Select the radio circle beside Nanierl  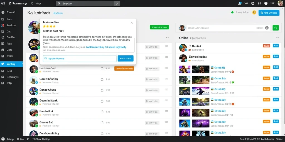[x=190, y=46]
